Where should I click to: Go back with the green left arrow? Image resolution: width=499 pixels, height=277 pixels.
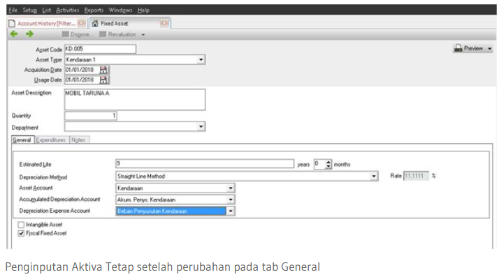(x=14, y=34)
